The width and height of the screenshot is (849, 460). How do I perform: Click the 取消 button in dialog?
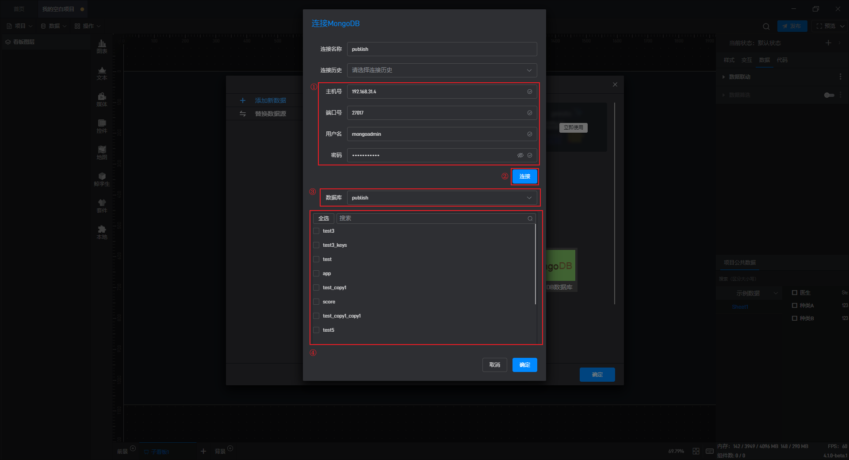pos(494,365)
